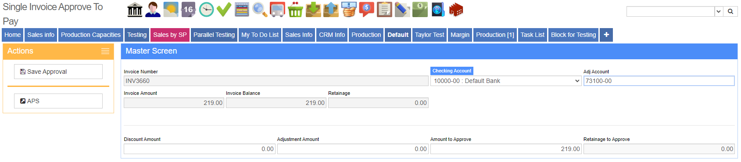This screenshot has height=162, width=741.
Task: Click the Adjustment Amount field
Action: pos(353,149)
